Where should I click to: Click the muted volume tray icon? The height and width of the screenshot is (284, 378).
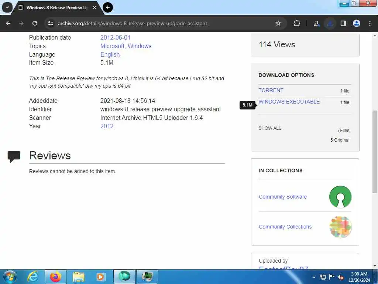[341, 277]
